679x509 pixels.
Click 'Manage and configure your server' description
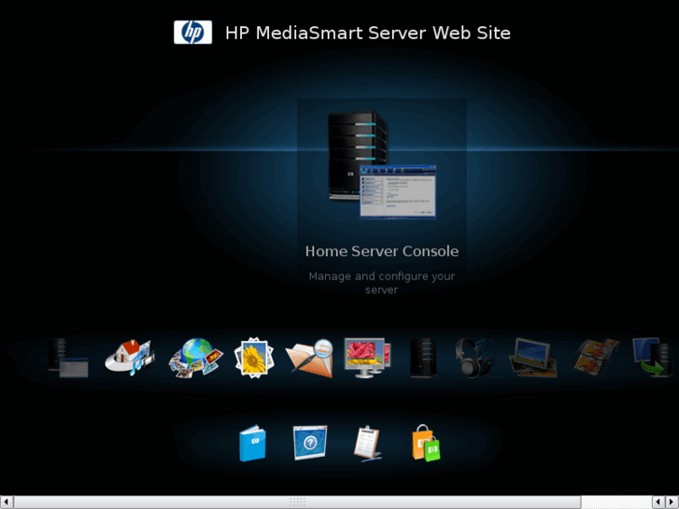[381, 283]
